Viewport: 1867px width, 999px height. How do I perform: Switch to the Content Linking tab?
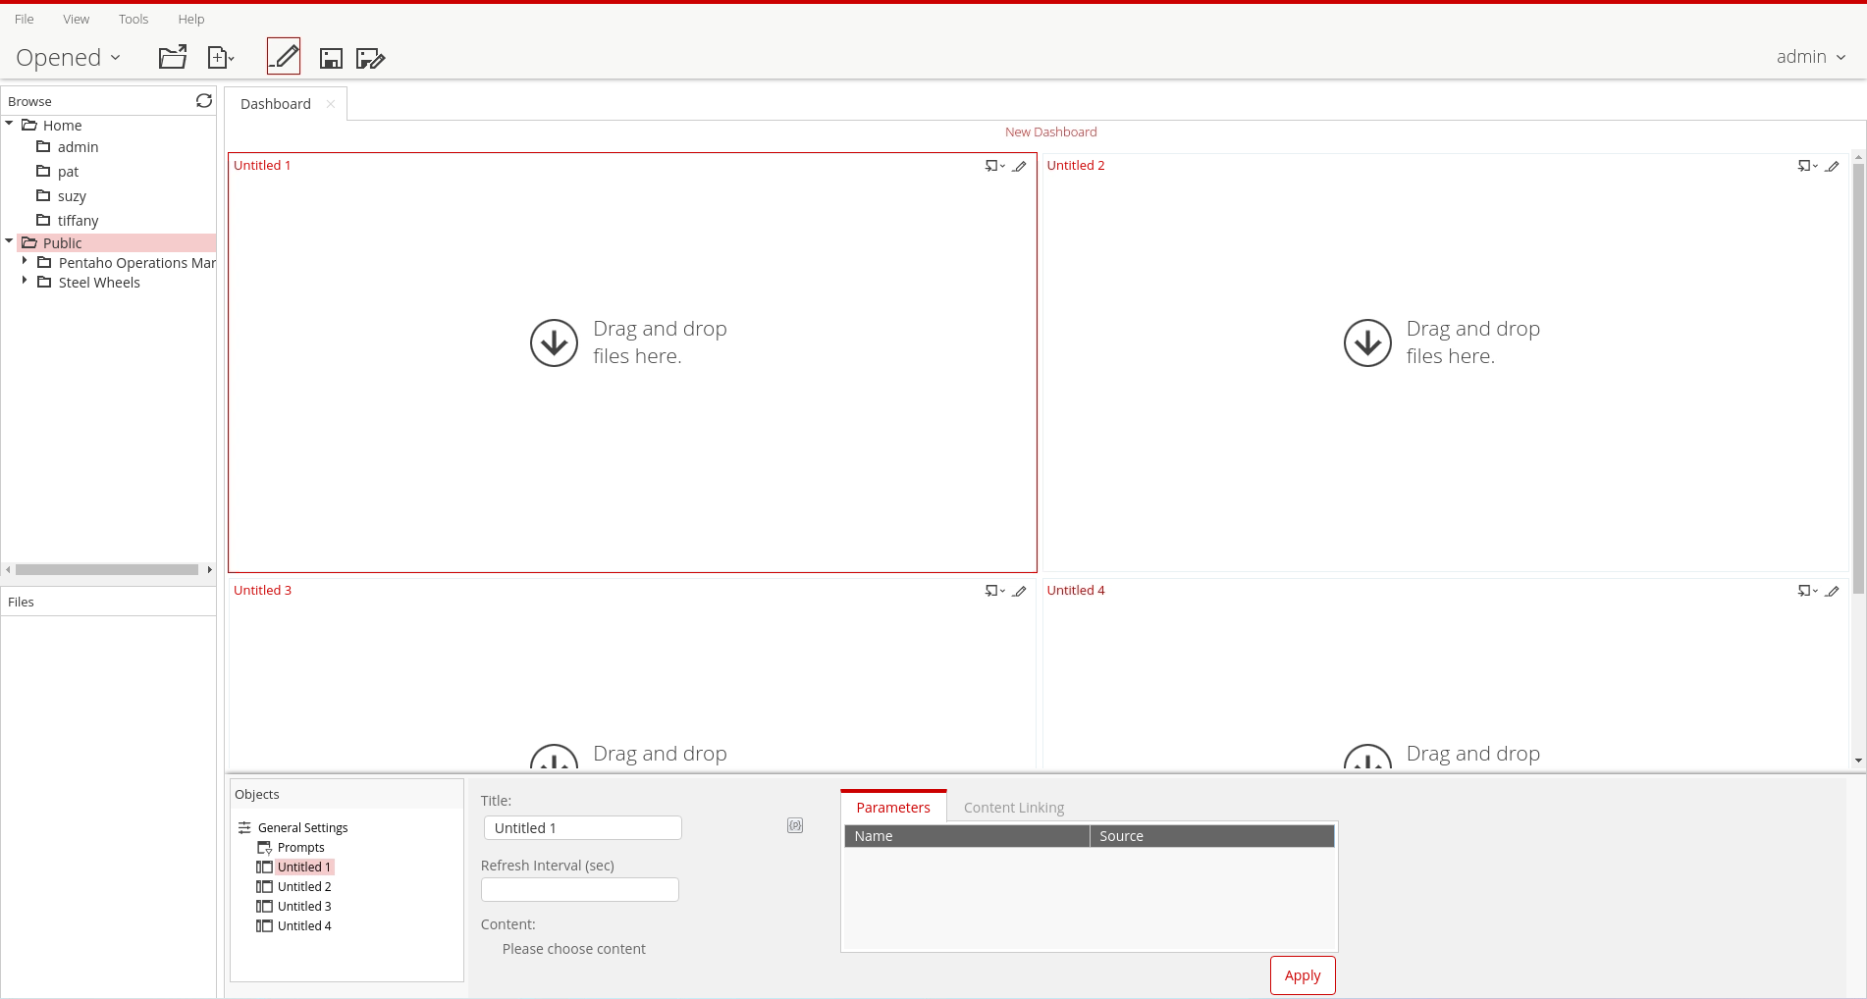point(1013,808)
